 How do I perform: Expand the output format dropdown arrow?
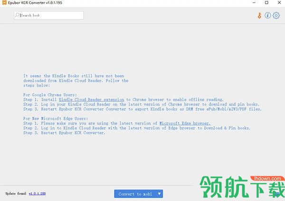tap(160, 194)
